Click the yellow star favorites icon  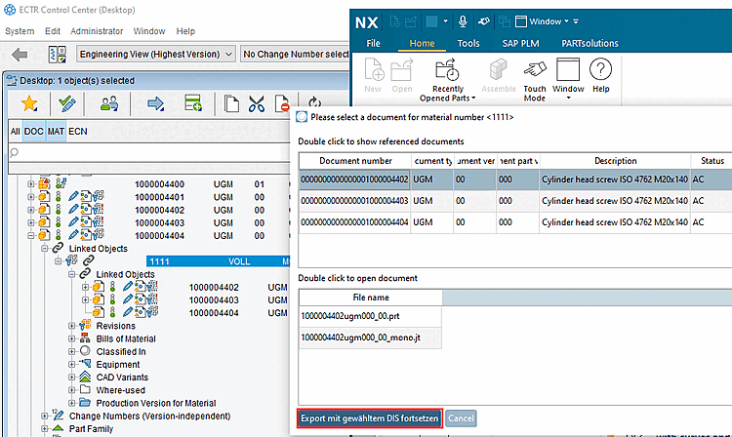[29, 102]
